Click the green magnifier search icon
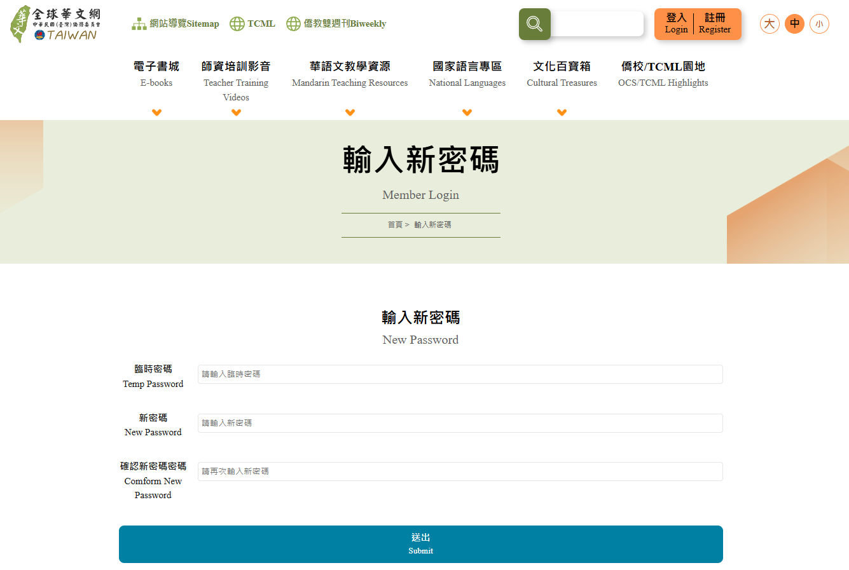 coord(534,24)
